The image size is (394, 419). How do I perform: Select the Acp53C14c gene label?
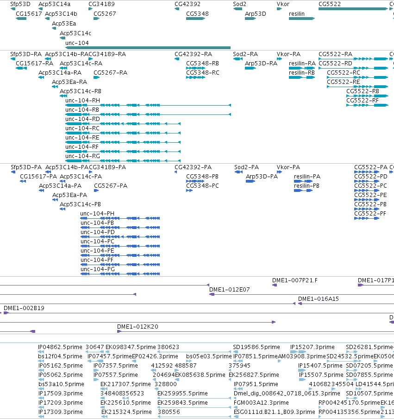coord(75,33)
